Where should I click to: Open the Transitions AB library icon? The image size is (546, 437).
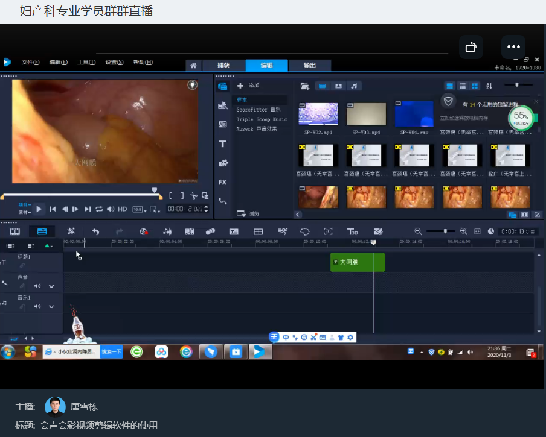[x=222, y=124]
